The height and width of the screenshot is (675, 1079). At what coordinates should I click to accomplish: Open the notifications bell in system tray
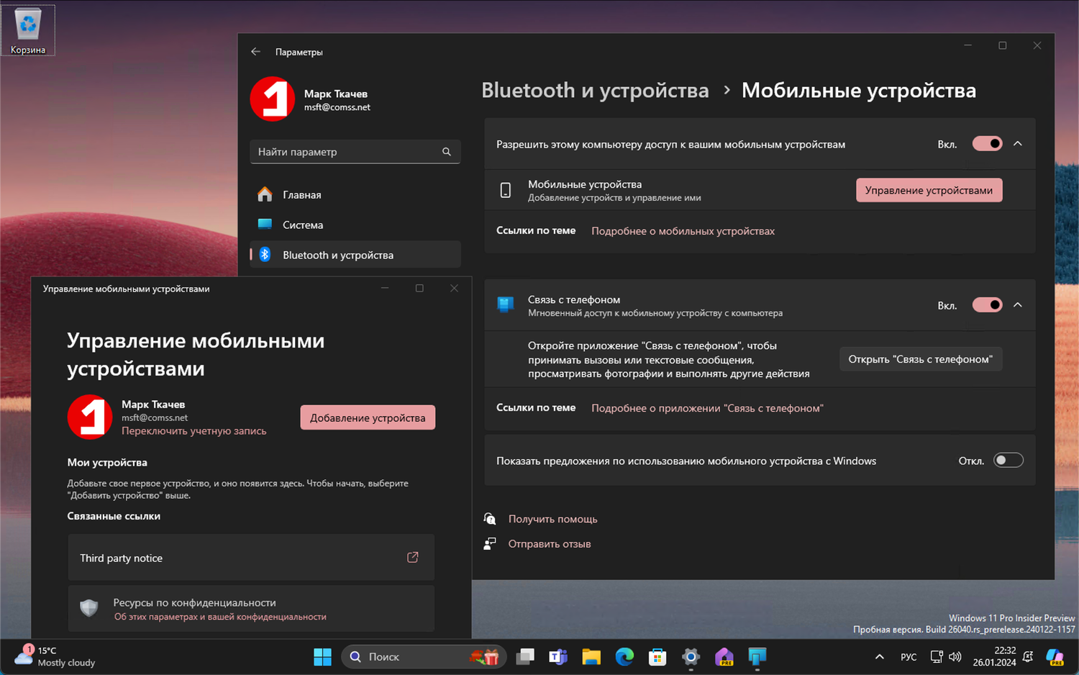point(1029,656)
